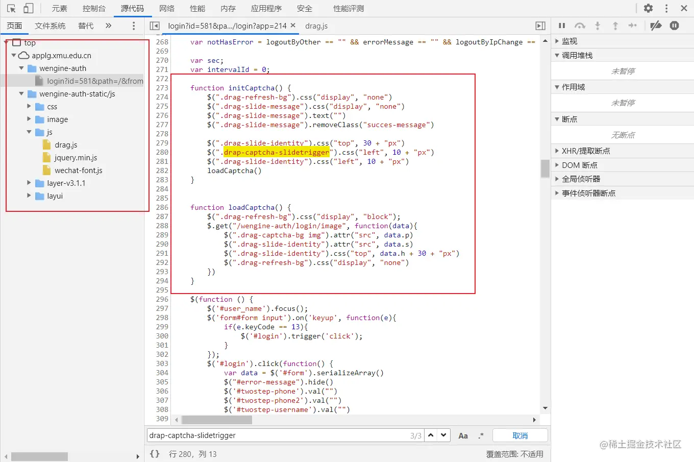
Task: Open the 性能评测 panel tab
Action: 349,9
